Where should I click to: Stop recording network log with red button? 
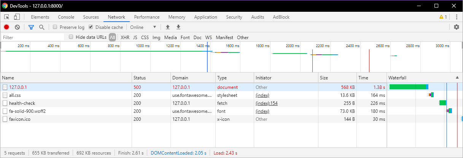[6, 27]
